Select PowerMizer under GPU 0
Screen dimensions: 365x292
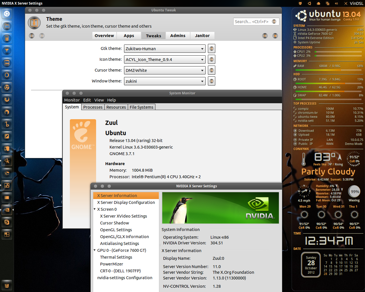[111, 264]
